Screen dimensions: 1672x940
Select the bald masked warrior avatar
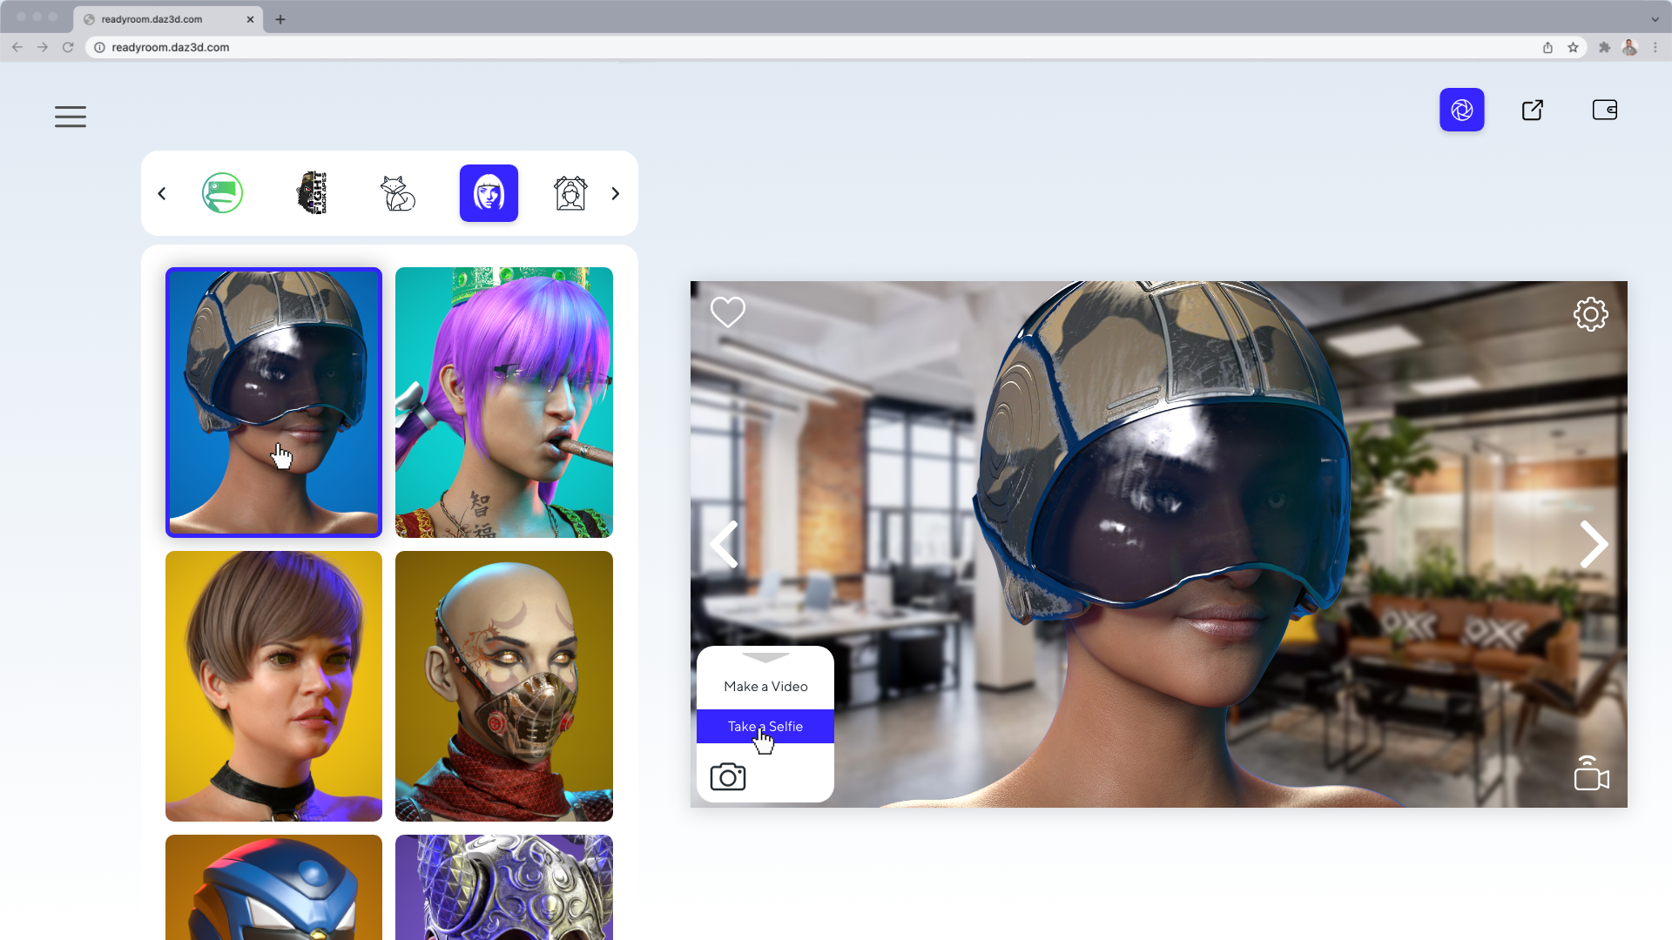pos(503,686)
